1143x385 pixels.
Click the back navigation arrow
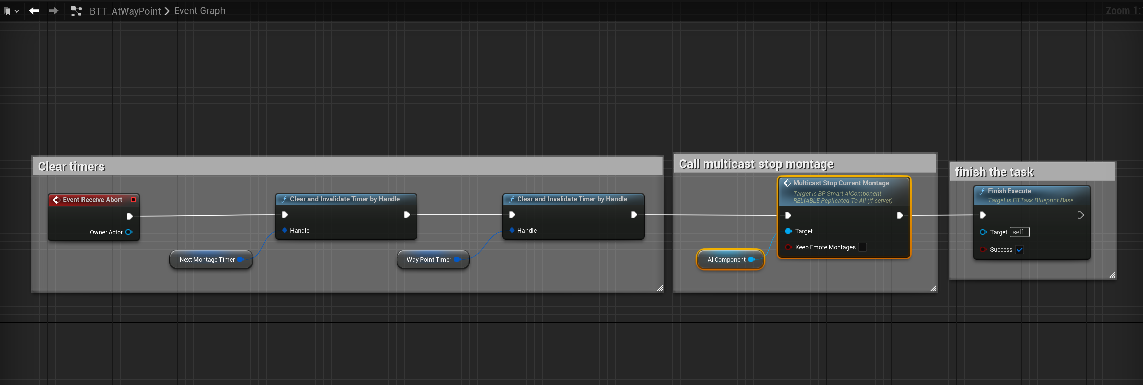pyautogui.click(x=34, y=10)
